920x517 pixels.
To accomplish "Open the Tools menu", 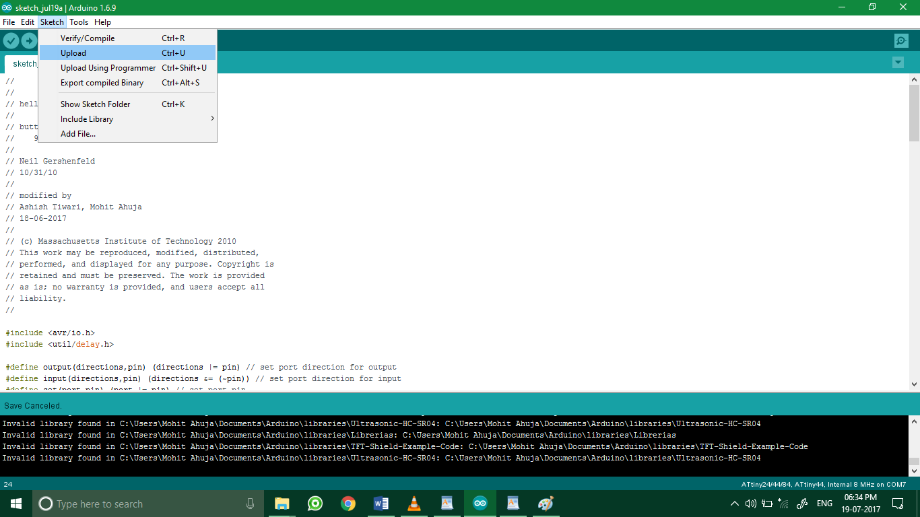I will [79, 22].
